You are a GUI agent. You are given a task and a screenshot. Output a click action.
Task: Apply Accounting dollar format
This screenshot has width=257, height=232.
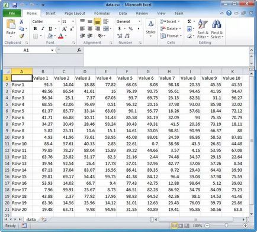coord(120,29)
